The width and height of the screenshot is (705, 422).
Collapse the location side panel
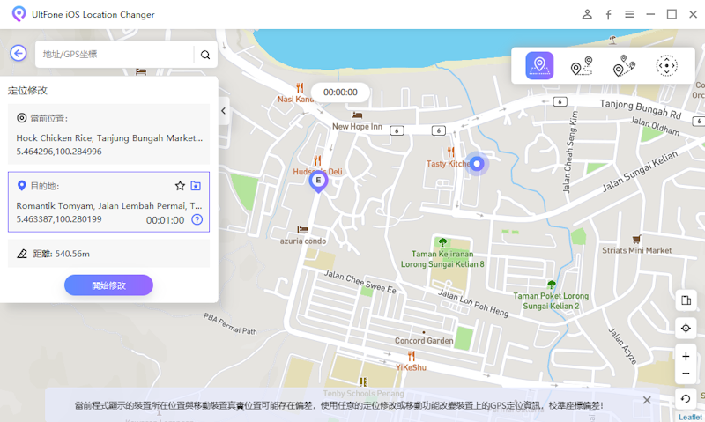pos(224,111)
